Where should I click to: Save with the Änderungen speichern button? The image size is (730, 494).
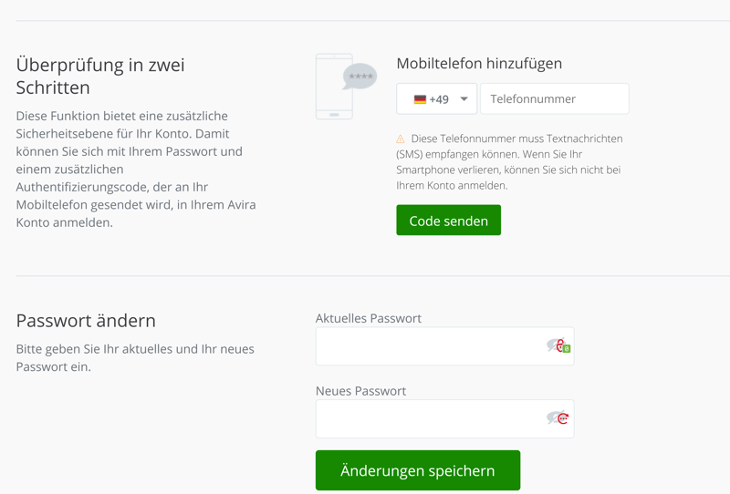tap(418, 470)
